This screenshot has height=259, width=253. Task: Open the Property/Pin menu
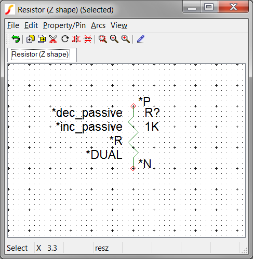coord(64,25)
